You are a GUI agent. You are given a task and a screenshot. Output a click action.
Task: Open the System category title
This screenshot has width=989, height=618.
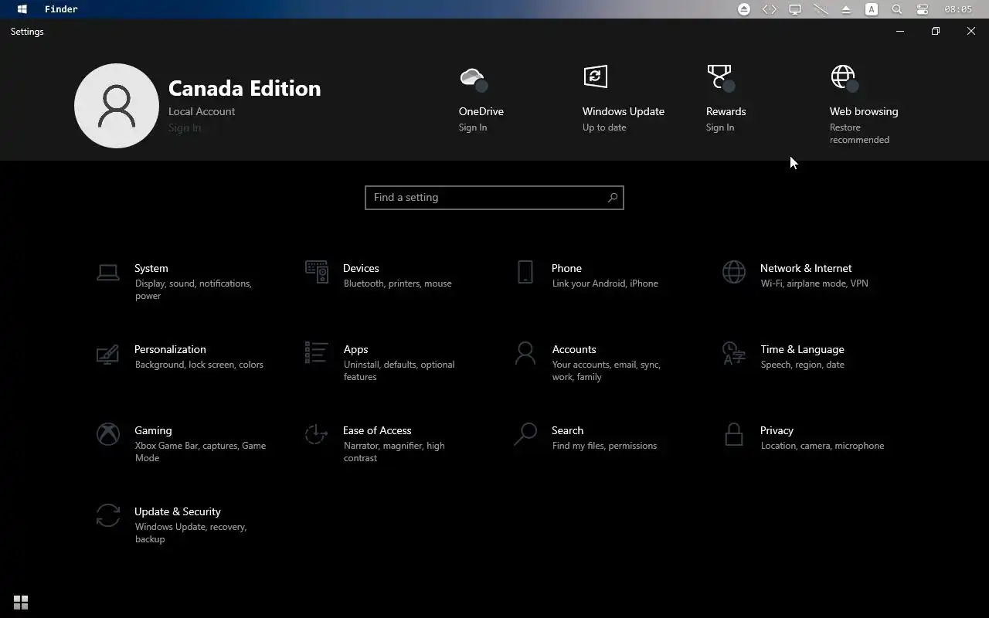pyautogui.click(x=151, y=268)
